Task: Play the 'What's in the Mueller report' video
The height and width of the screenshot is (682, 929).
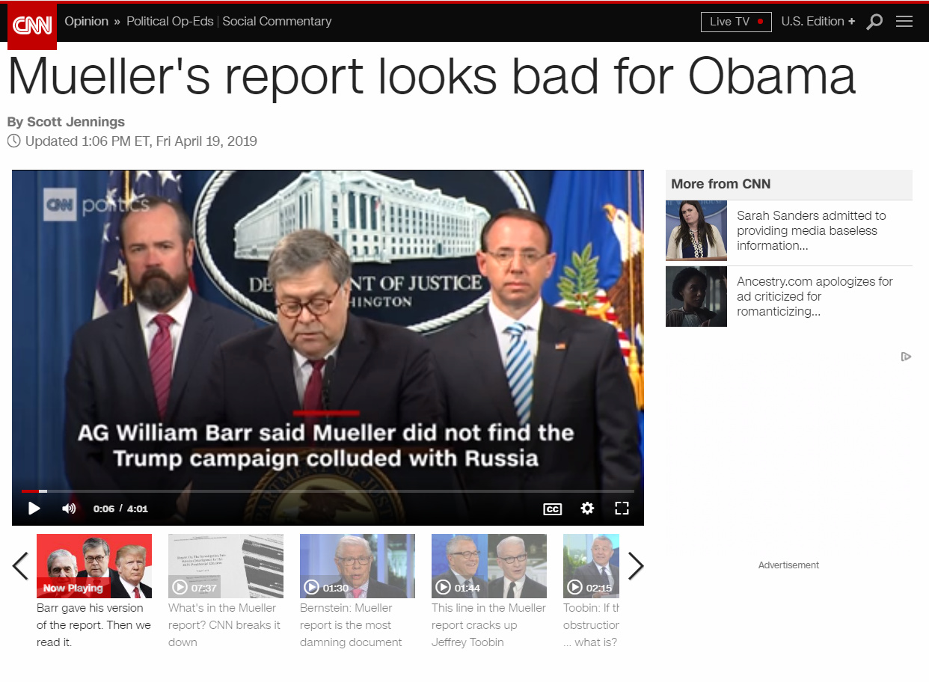Action: pyautogui.click(x=226, y=566)
